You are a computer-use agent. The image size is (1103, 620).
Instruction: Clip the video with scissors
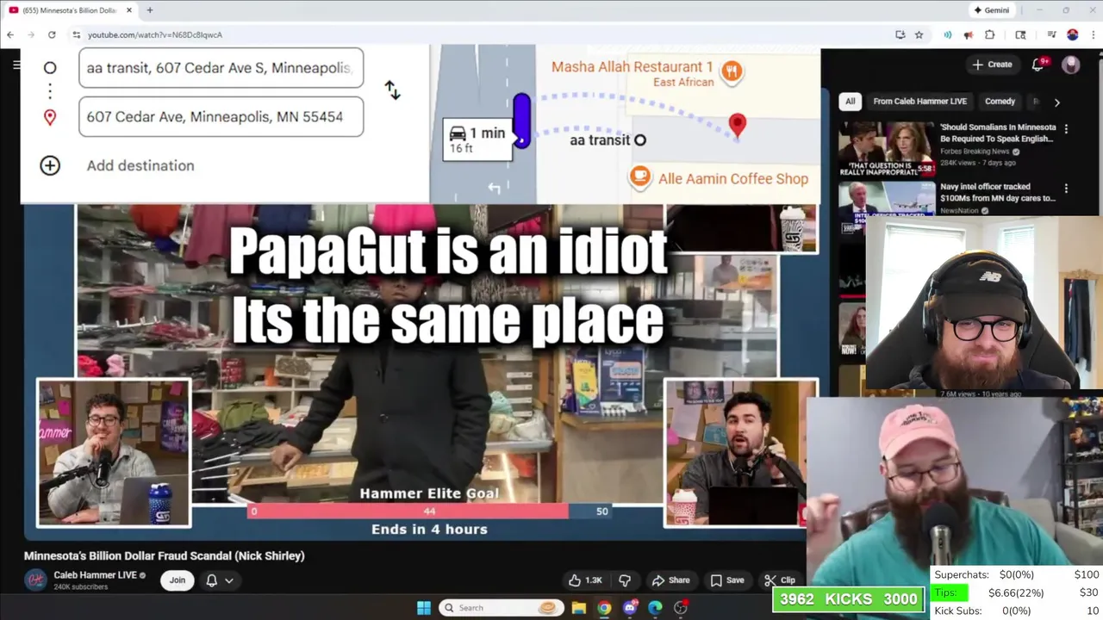(x=779, y=580)
